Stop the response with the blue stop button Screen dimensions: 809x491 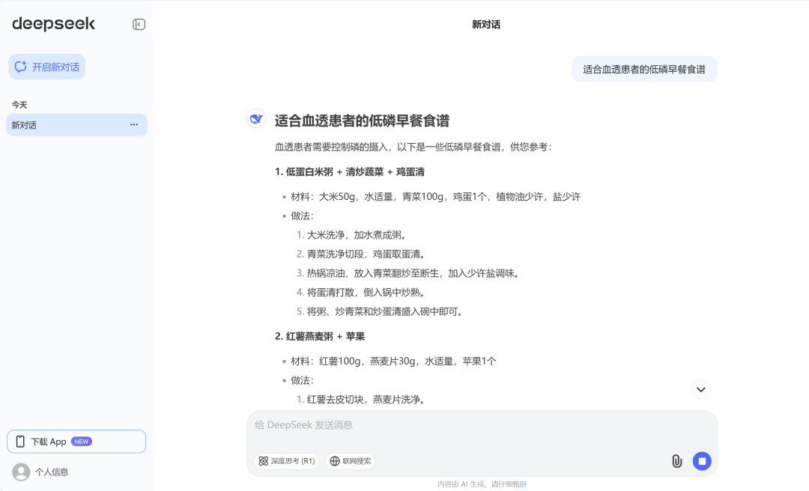(702, 461)
